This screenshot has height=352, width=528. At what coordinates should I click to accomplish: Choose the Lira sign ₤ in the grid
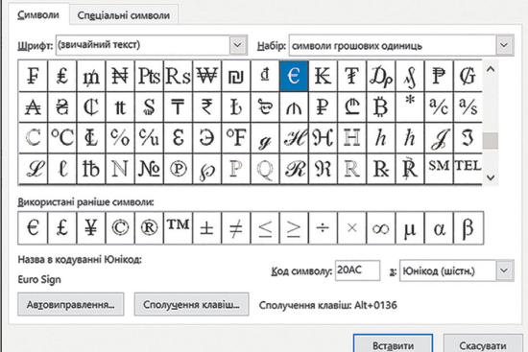click(62, 76)
